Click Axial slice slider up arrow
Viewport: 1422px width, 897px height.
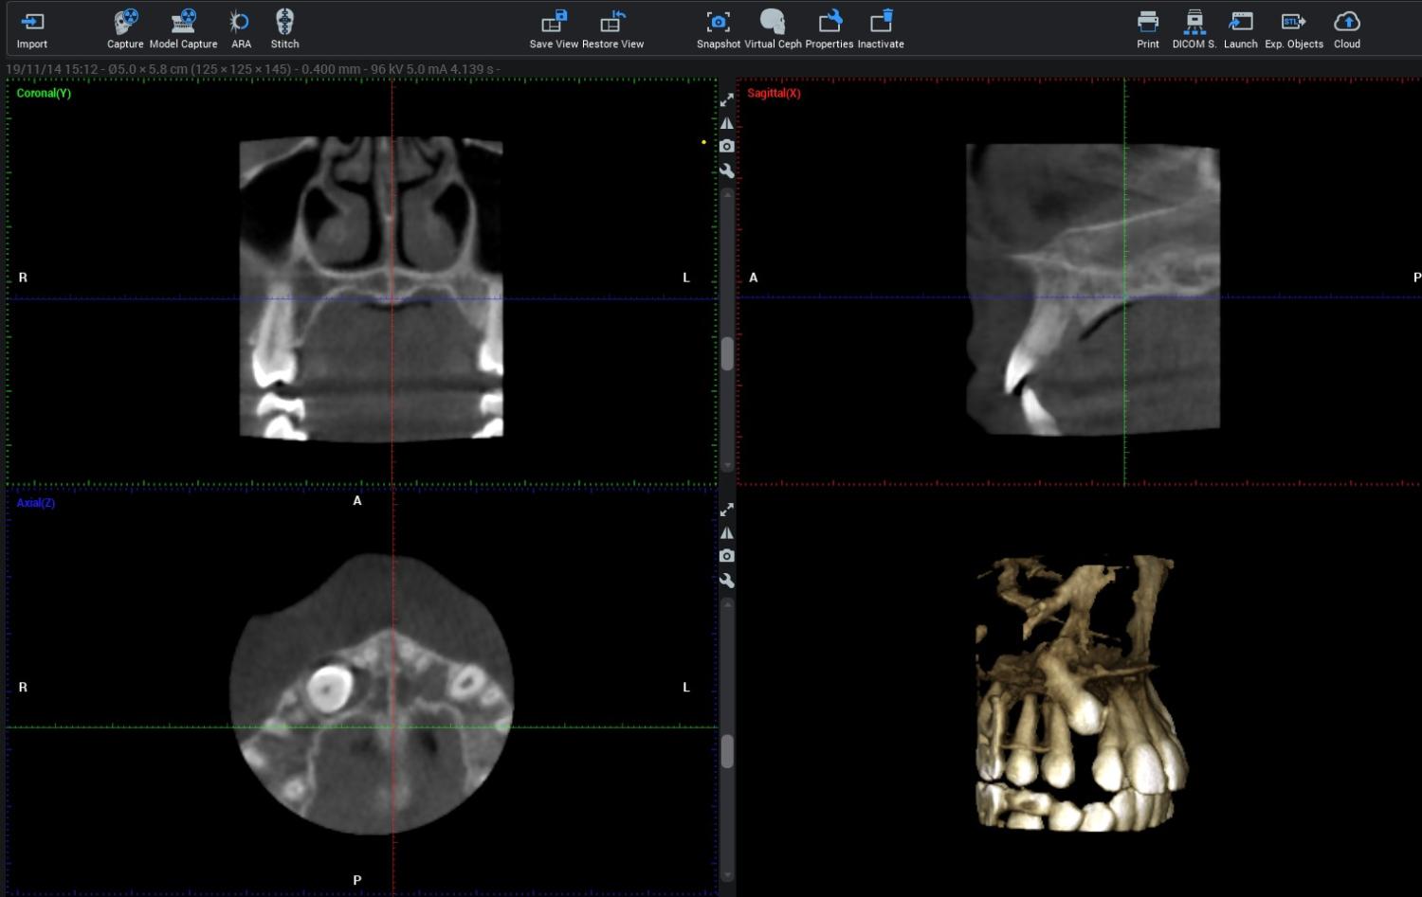tap(727, 603)
